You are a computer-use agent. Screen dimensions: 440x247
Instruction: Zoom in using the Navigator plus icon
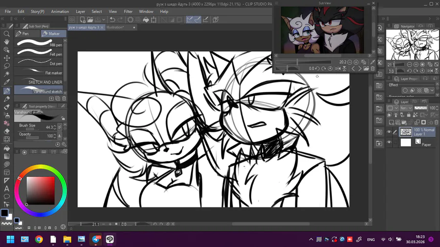(416, 65)
